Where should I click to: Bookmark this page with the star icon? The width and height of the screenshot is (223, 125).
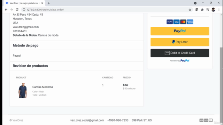pos(190,10)
